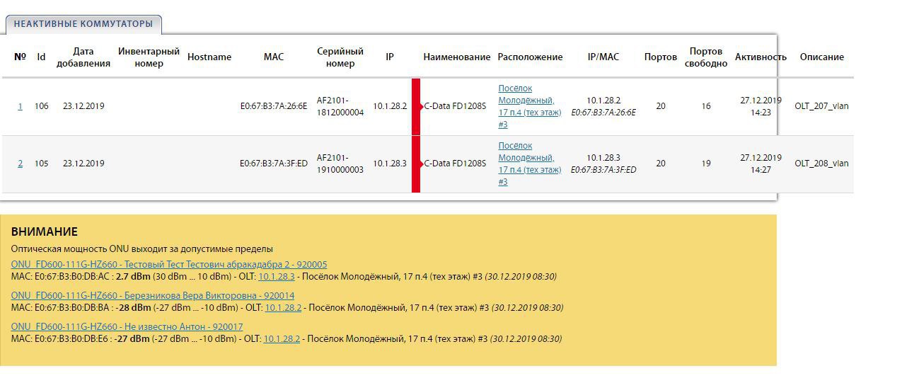Click red status marker for OLT_208_vlan row
The width and height of the screenshot is (902, 383).
pos(416,164)
